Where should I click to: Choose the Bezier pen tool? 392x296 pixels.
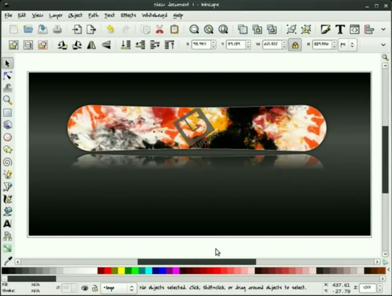click(x=8, y=187)
